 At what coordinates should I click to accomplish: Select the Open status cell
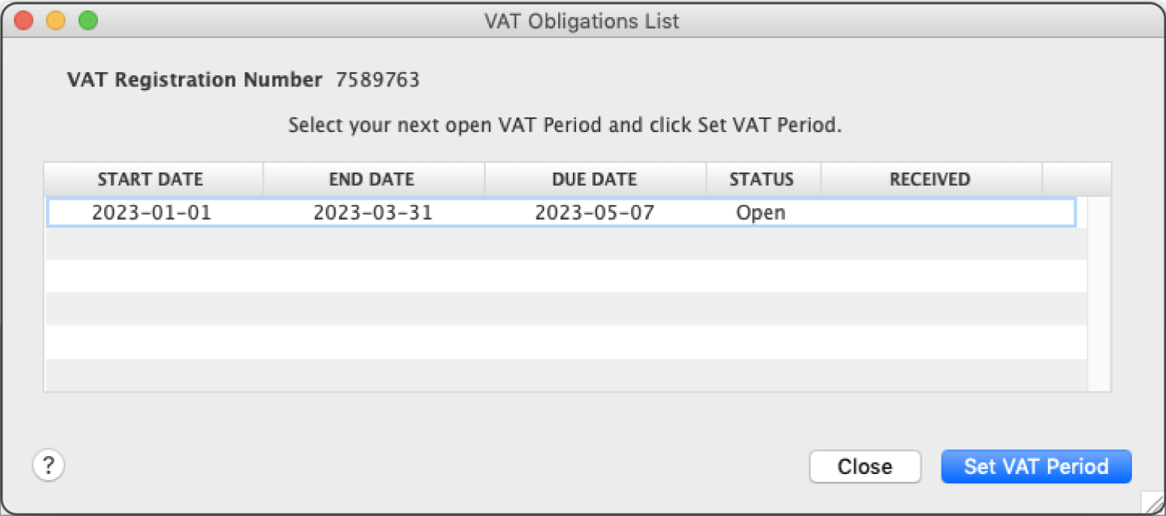tap(762, 212)
